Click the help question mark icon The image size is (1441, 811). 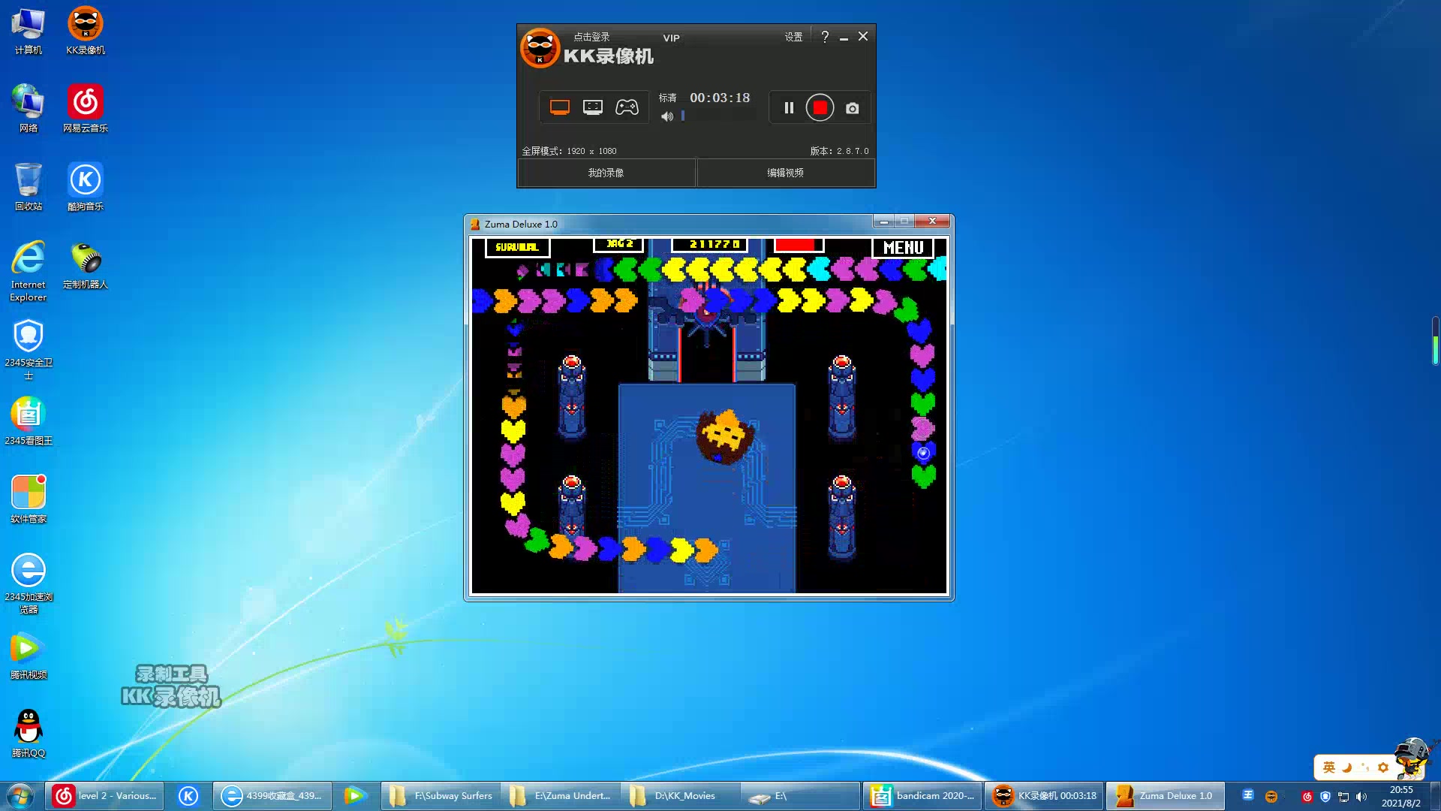[x=825, y=37]
